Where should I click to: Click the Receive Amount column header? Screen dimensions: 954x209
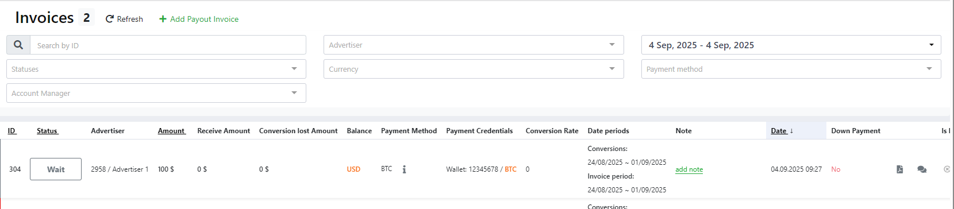pyautogui.click(x=224, y=131)
